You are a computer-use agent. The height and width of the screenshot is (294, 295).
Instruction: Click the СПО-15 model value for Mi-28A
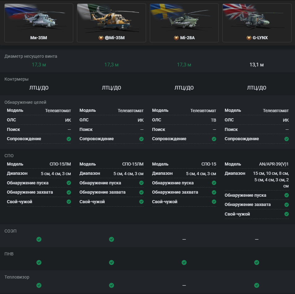tap(209, 164)
